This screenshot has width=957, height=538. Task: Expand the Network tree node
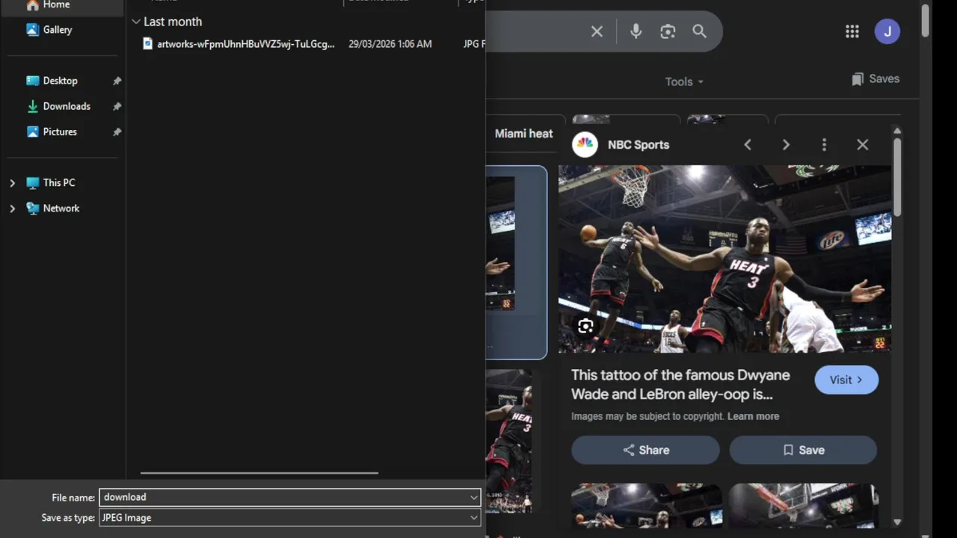pos(12,208)
